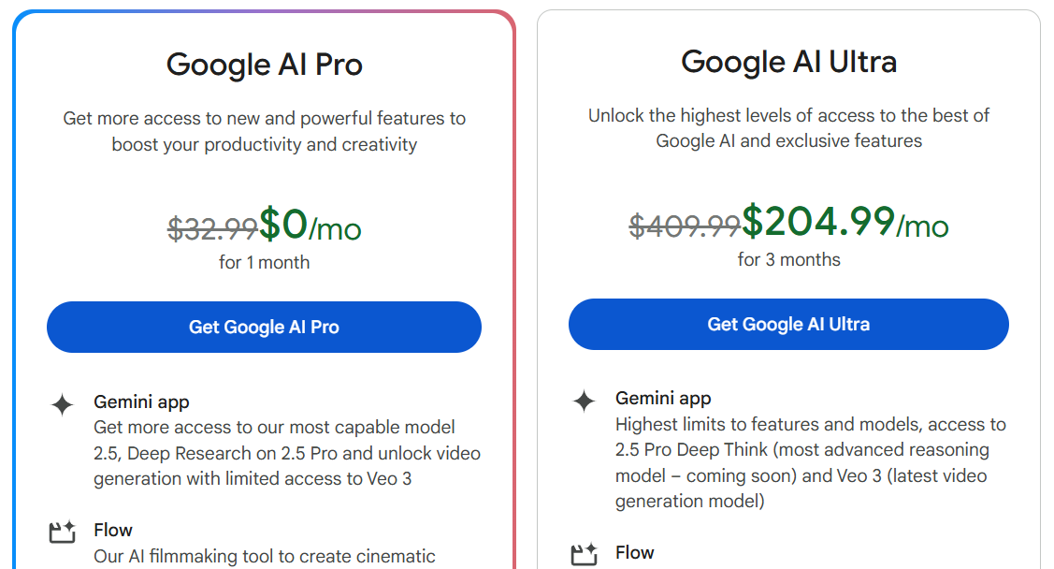The width and height of the screenshot is (1054, 569).
Task: Click the Flow clapperboard icon in Ultra plan
Action: tap(585, 554)
